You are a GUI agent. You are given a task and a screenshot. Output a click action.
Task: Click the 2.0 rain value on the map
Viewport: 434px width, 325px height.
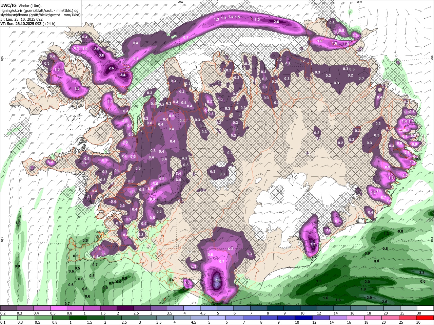[x=367, y=282]
